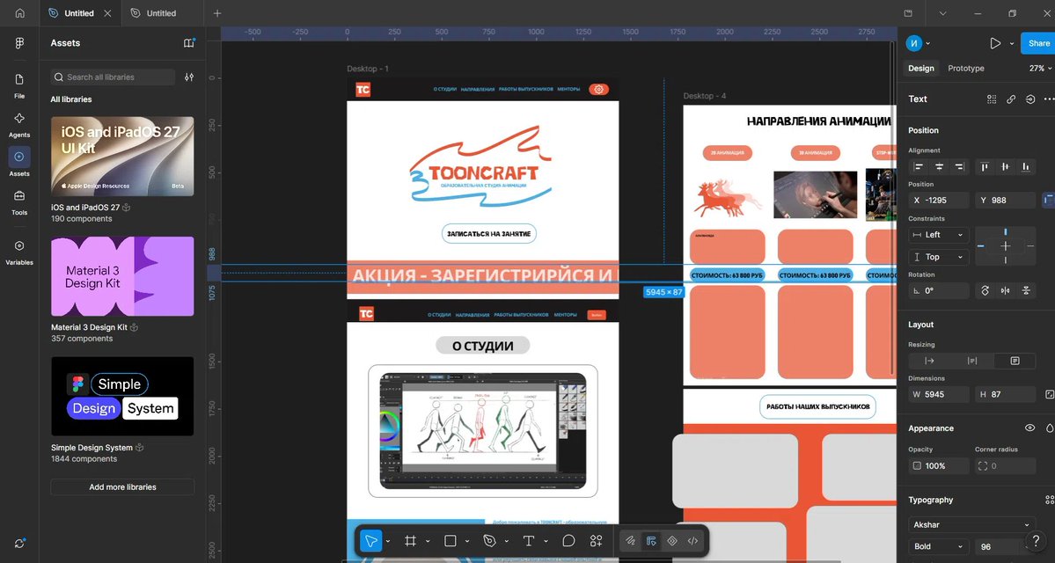
Task: Expand the Pen tool options chevron
Action: 507,541
